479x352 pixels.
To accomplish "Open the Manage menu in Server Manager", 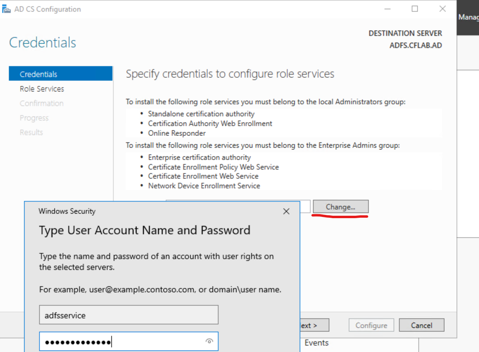I will 468,17.
